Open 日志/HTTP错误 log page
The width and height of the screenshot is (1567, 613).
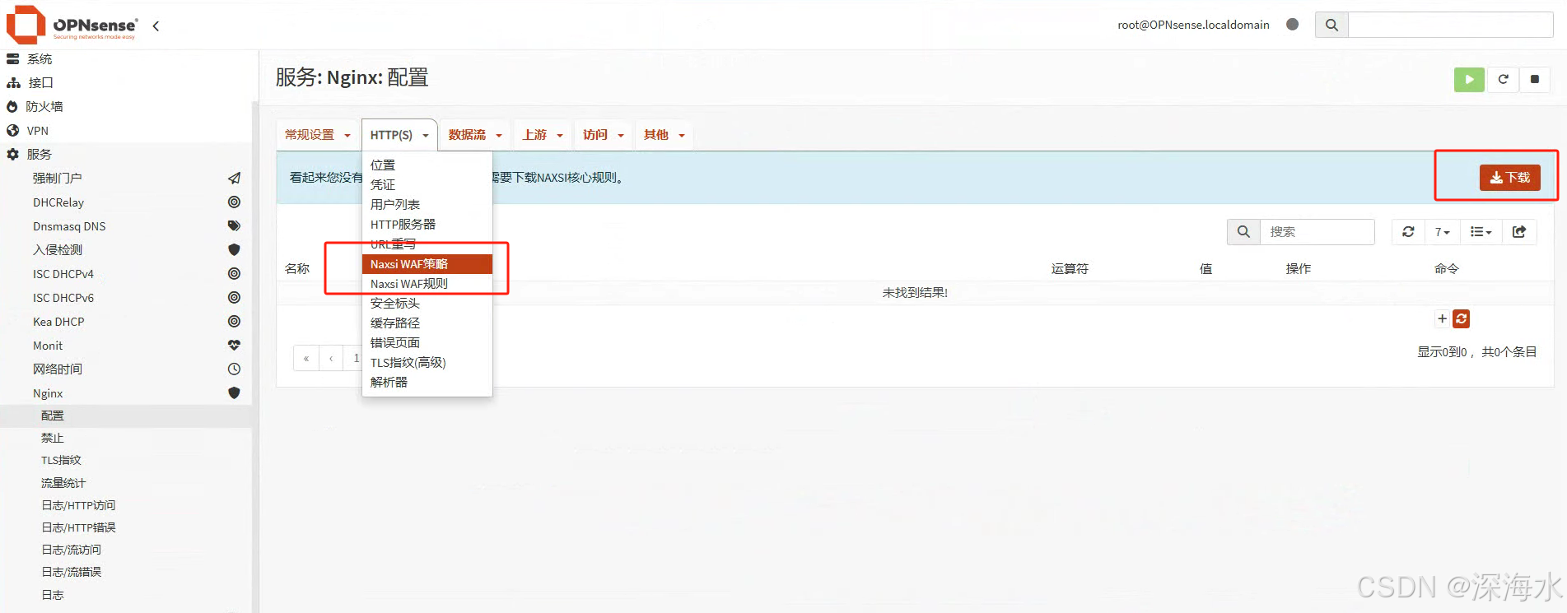(79, 527)
